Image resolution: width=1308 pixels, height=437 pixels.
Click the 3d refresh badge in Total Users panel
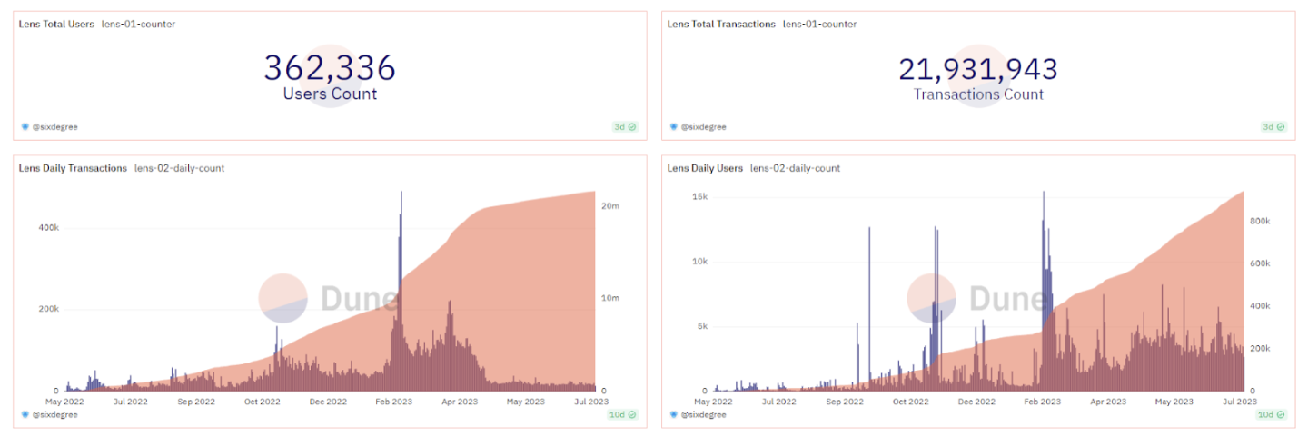[625, 127]
